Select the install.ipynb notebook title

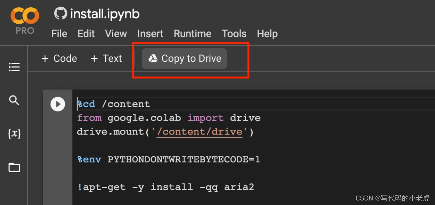105,14
